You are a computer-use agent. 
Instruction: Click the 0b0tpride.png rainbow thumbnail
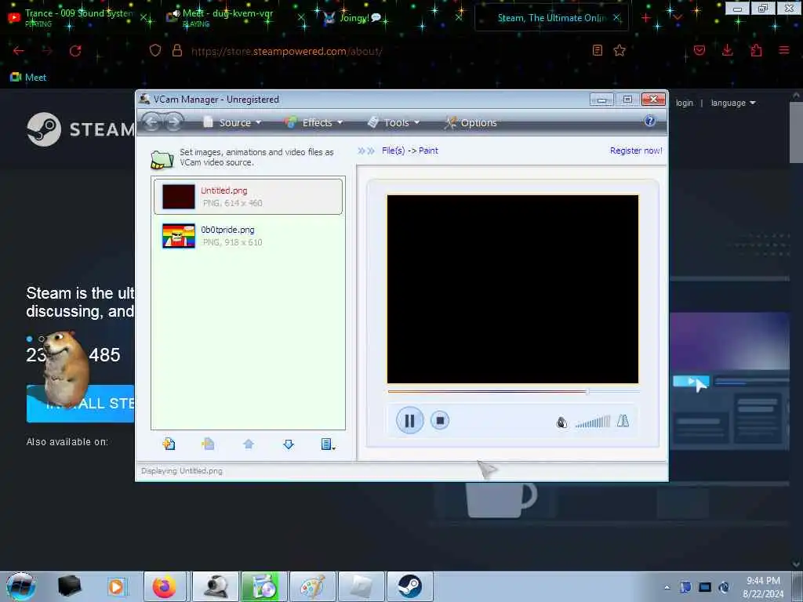click(x=179, y=236)
